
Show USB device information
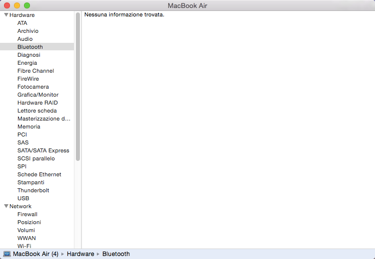point(23,198)
